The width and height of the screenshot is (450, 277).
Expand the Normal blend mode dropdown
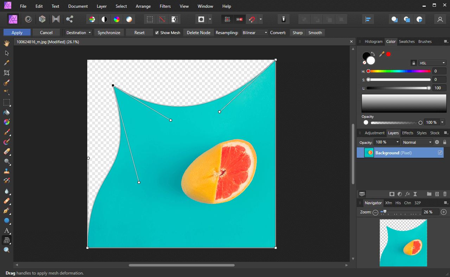point(417,142)
